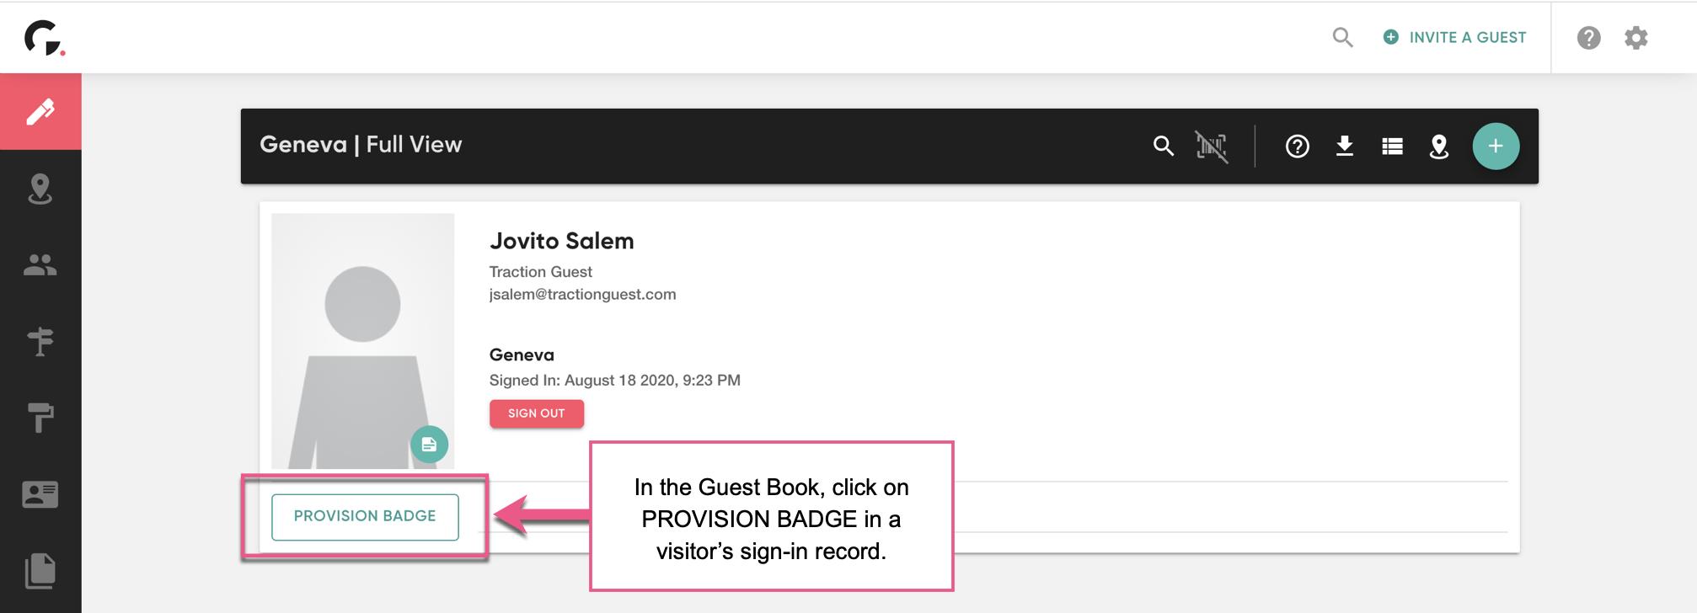The image size is (1697, 613).
Task: Open the help circle icon in the Geneva toolbar
Action: [1297, 146]
